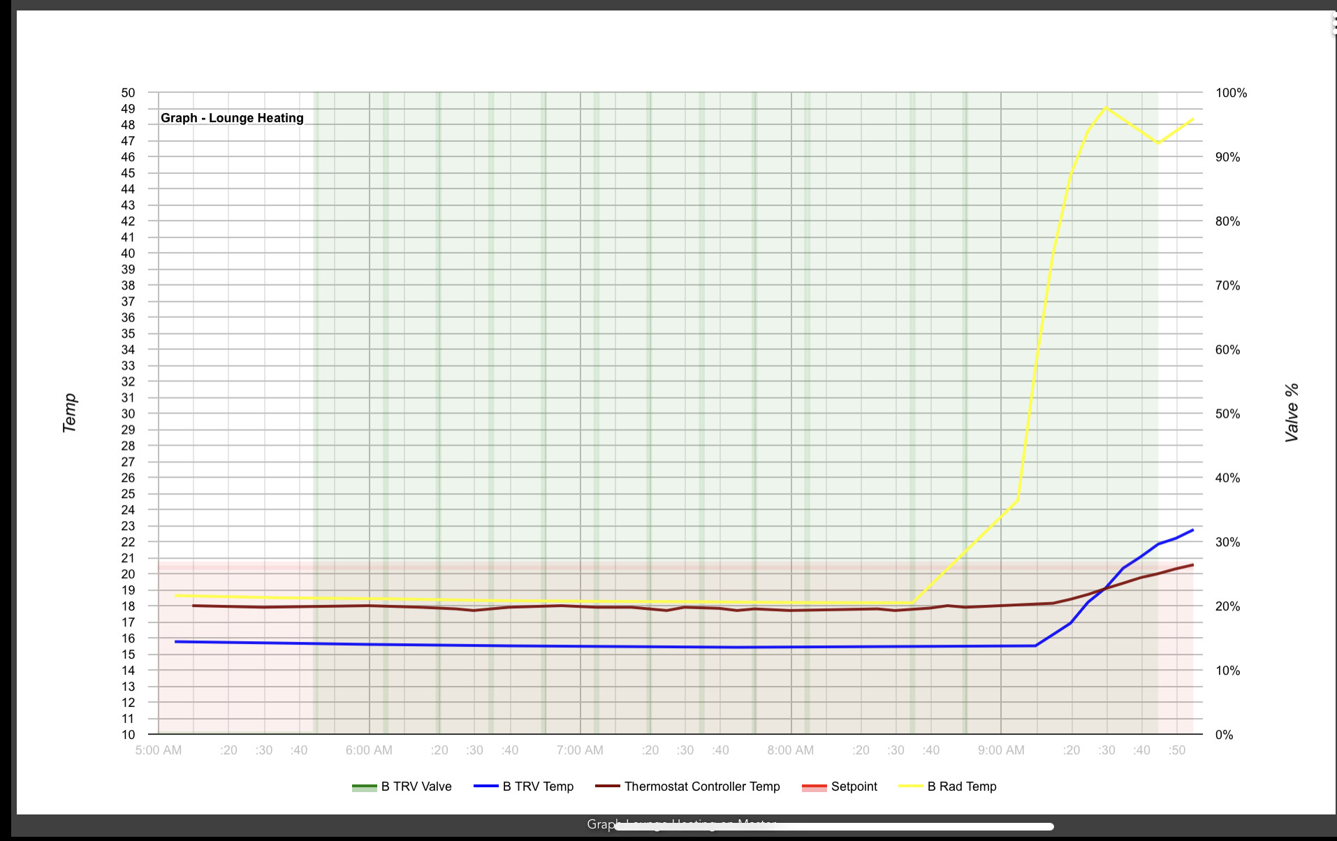Click the Temp vertical axis title
Viewport: 1337px width, 841px height.
[x=70, y=413]
